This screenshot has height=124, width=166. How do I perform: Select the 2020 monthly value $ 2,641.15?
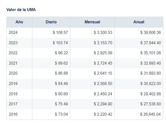pyautogui.click(x=103, y=73)
